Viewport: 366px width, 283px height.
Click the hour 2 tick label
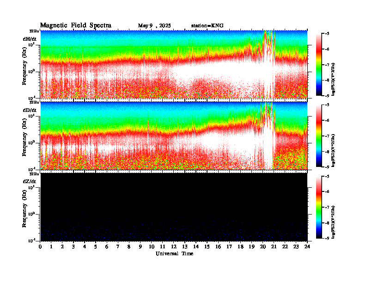point(62,246)
